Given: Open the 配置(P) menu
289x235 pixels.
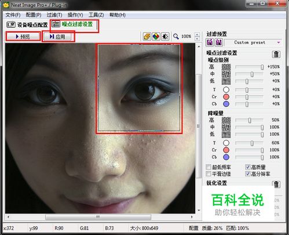Looking at the screenshot, I should (x=34, y=15).
